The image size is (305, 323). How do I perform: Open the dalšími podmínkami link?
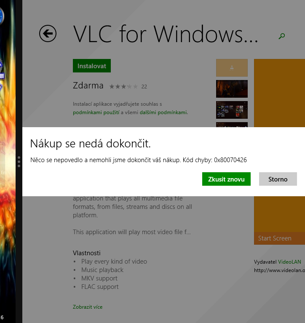(163, 112)
